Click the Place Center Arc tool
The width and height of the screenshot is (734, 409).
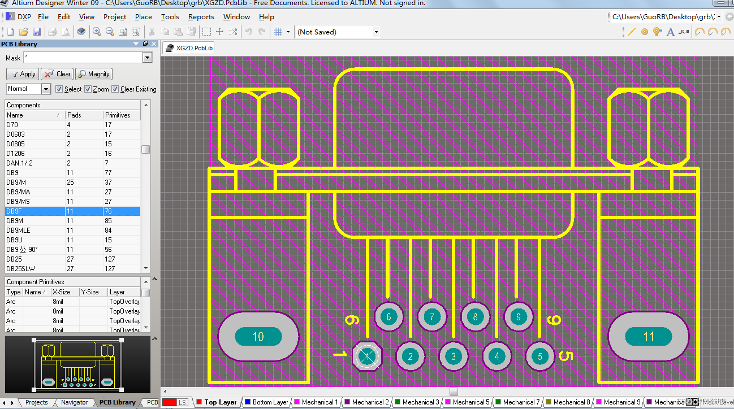[x=700, y=31]
